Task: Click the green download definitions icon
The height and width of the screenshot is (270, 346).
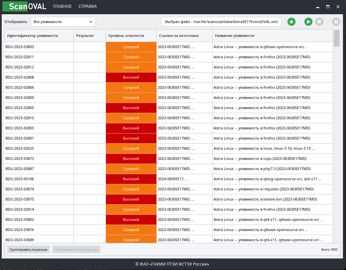Action: click(291, 22)
